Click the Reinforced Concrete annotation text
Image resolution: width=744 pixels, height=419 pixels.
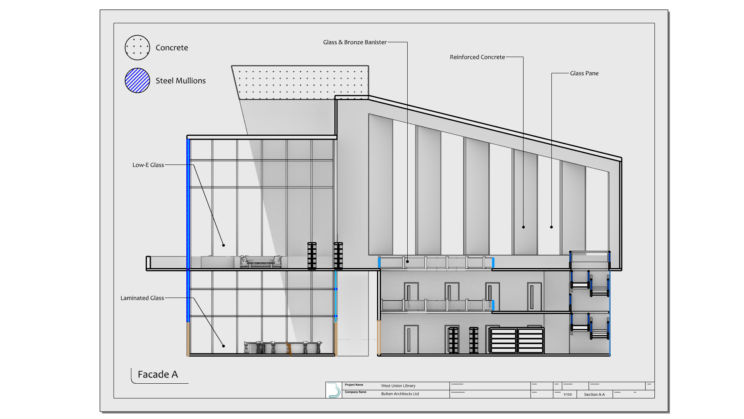477,57
